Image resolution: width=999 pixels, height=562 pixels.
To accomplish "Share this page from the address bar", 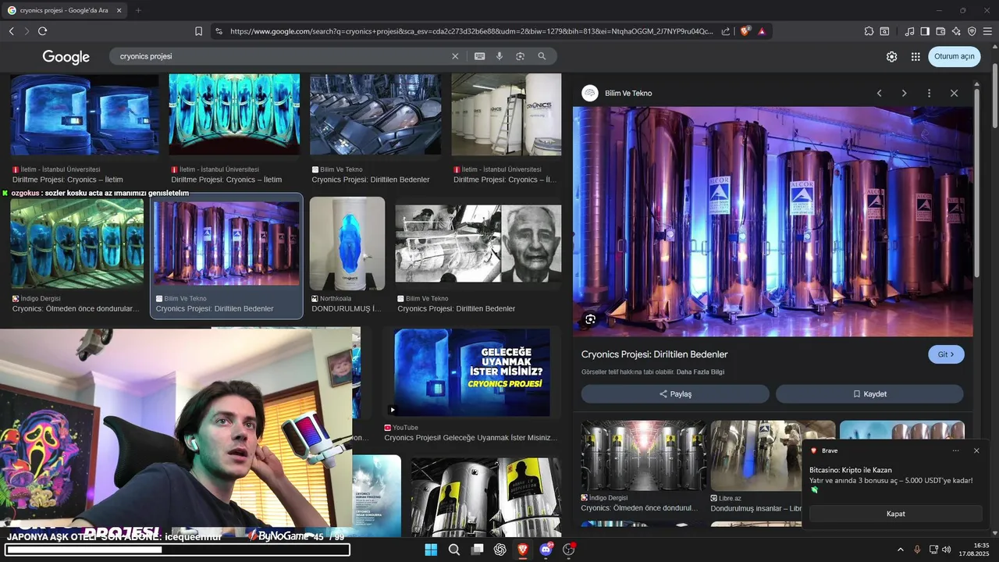I will pos(726,31).
